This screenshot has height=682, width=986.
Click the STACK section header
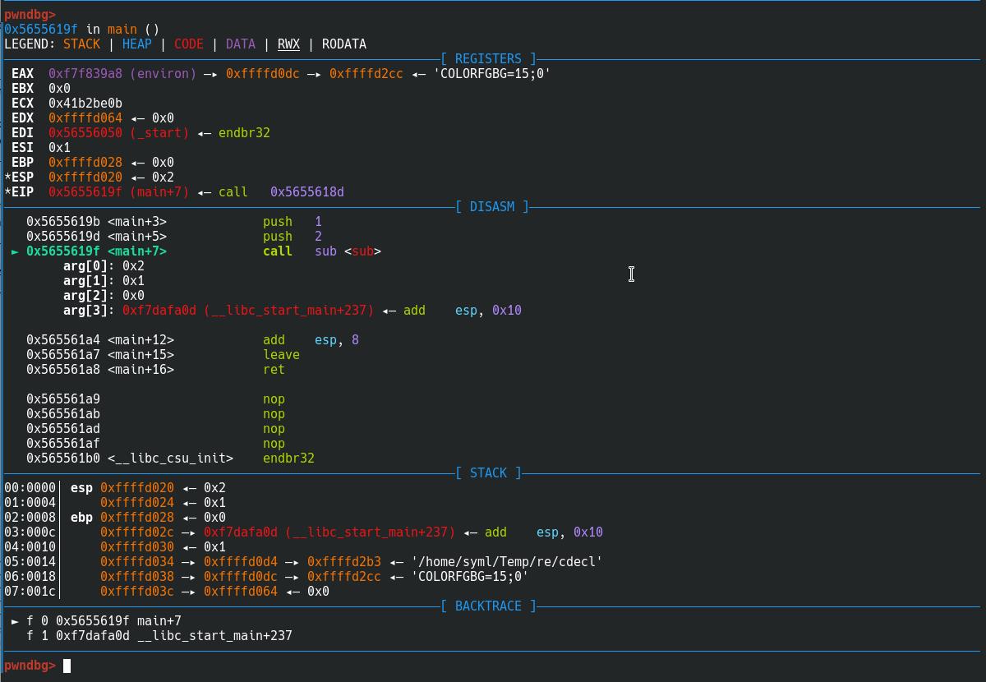(488, 473)
